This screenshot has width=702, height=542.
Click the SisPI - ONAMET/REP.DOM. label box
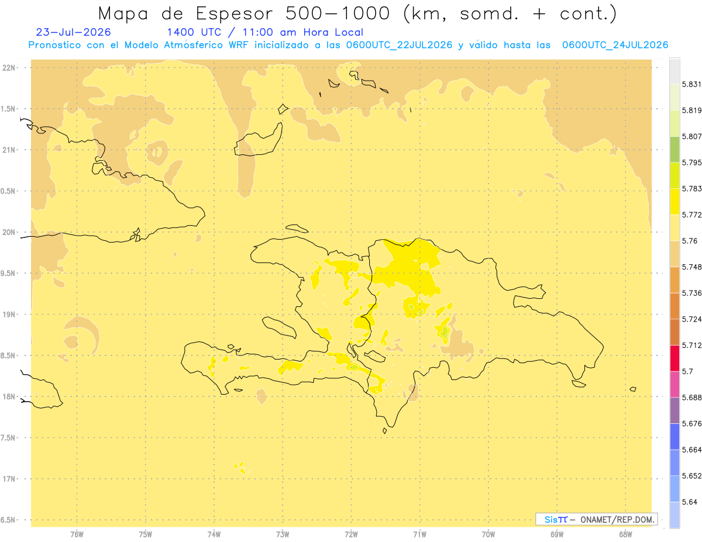[x=597, y=519]
